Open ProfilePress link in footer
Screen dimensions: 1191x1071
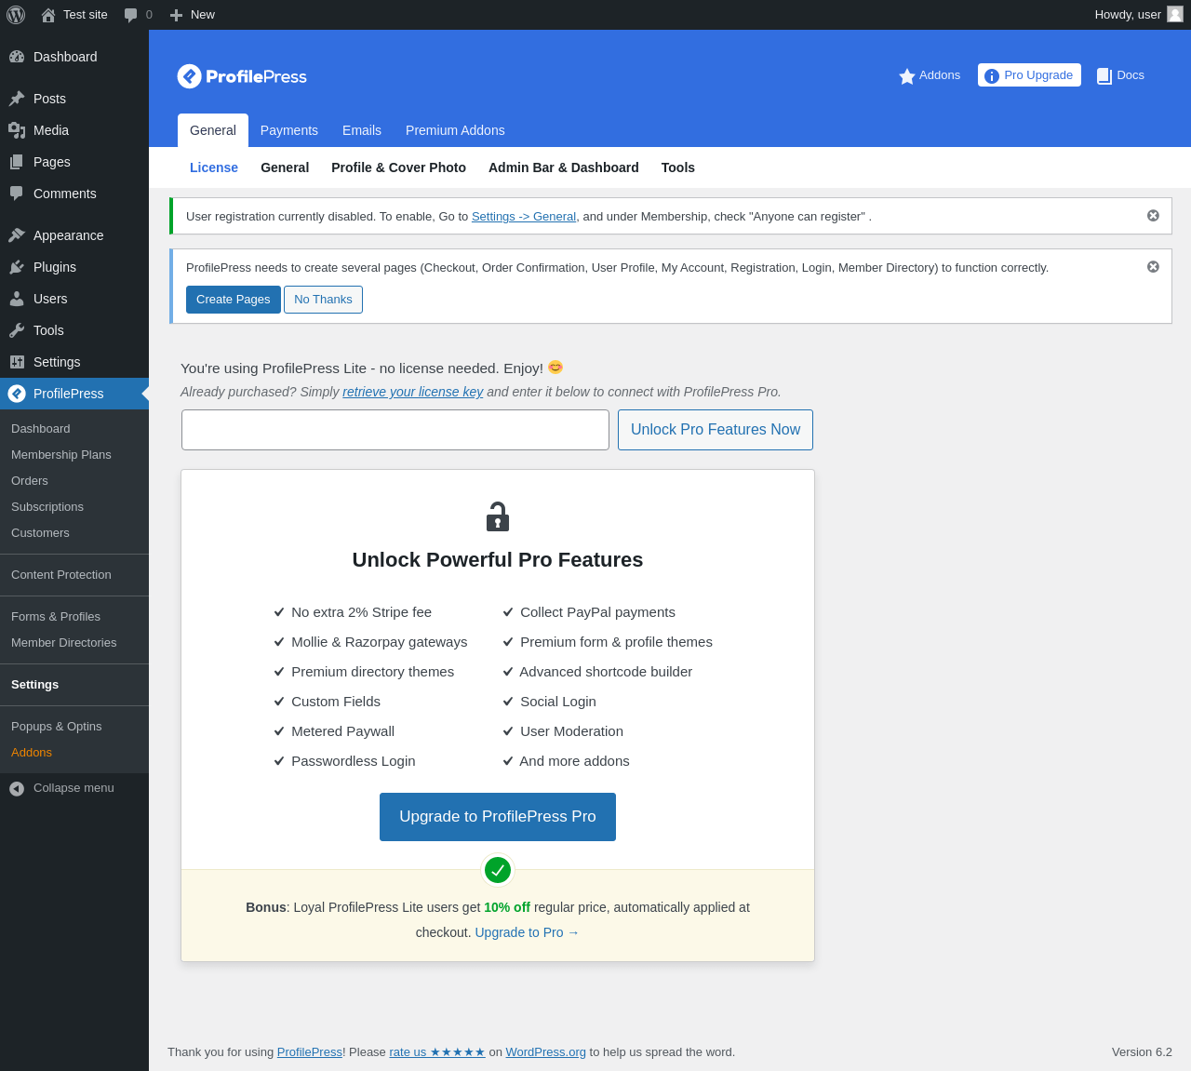click(x=310, y=1052)
